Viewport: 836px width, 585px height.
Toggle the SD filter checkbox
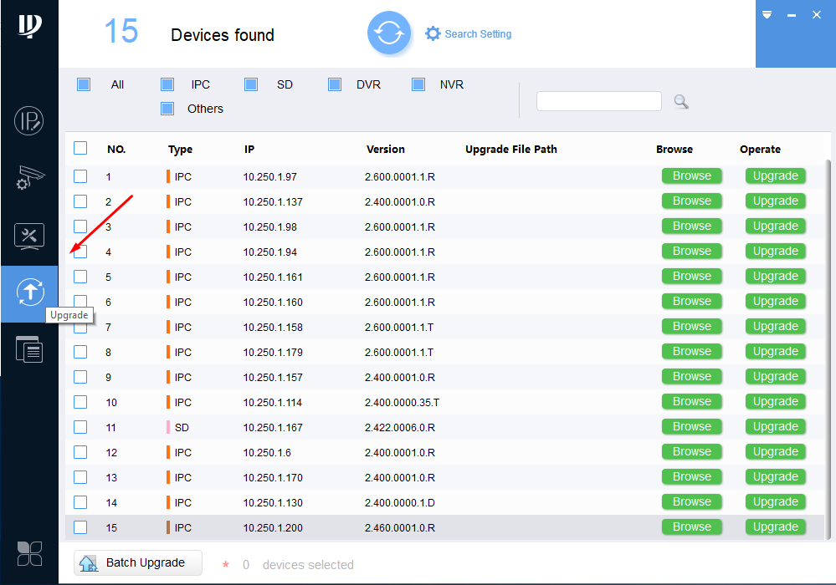[x=251, y=84]
